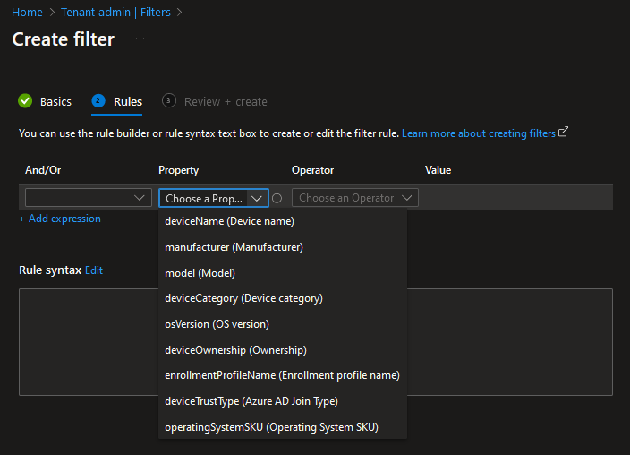This screenshot has width=630, height=455.
Task: Click Edit next to Rule syntax
Action: 94,270
